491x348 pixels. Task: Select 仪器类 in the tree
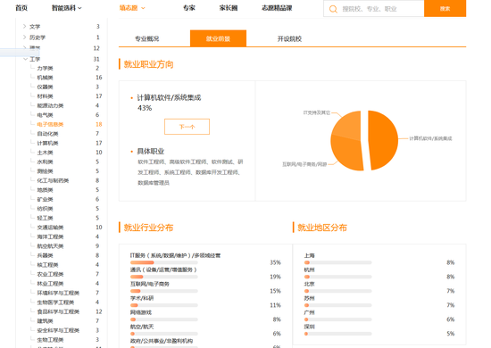(x=46, y=87)
